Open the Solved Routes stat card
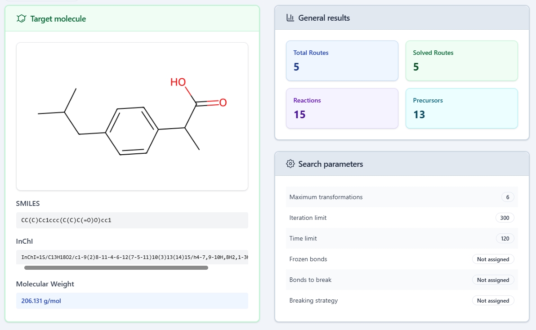The image size is (536, 330). (461, 61)
